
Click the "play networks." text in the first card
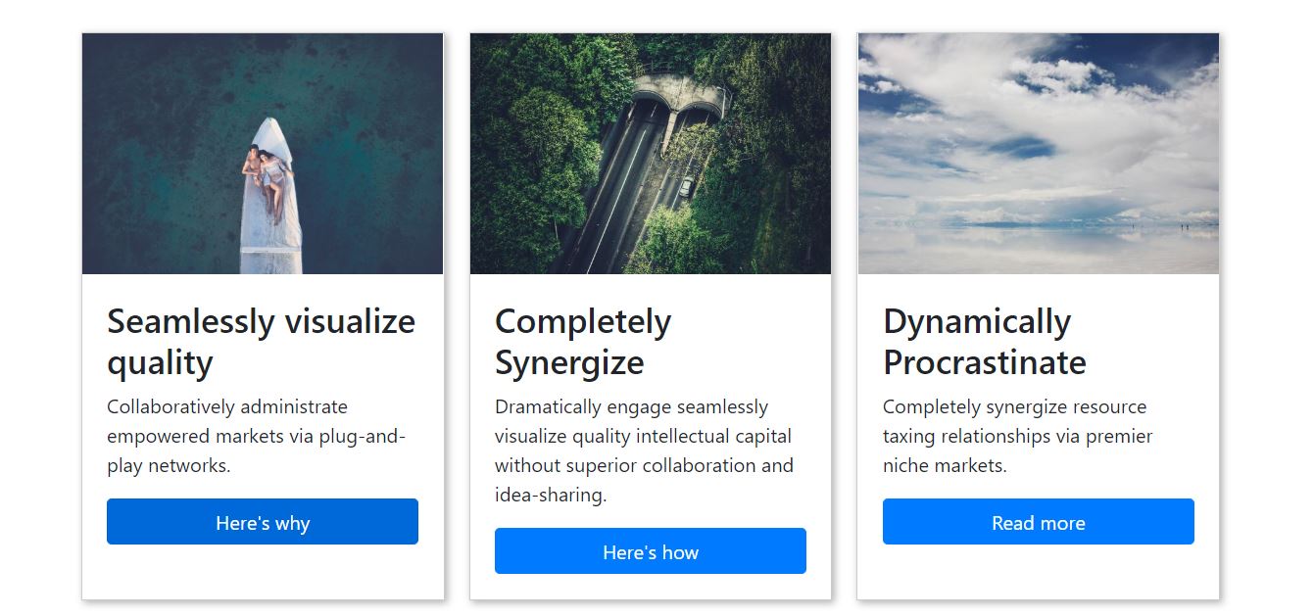click(169, 466)
